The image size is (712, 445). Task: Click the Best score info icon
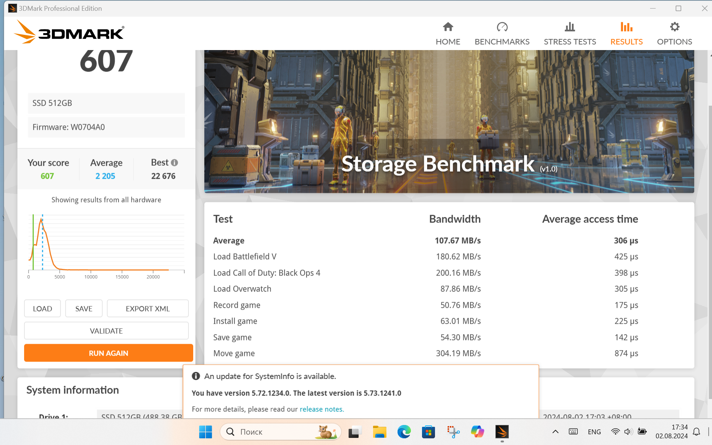tap(175, 162)
